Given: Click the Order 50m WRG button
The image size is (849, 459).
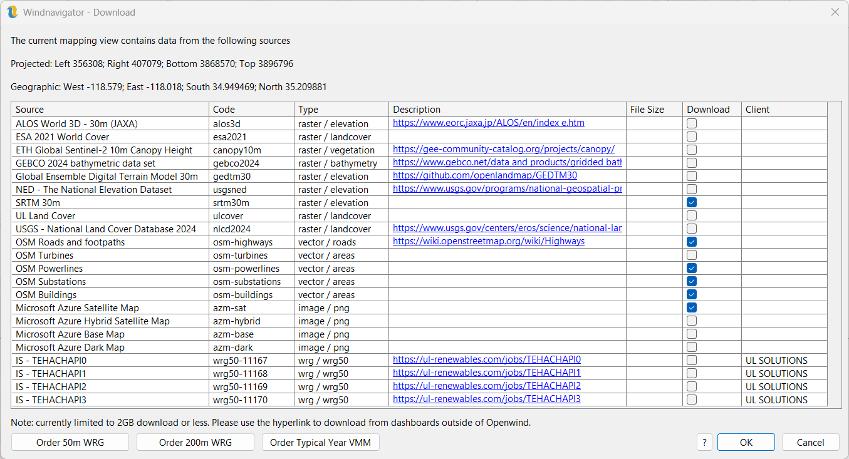Looking at the screenshot, I should pyautogui.click(x=70, y=442).
